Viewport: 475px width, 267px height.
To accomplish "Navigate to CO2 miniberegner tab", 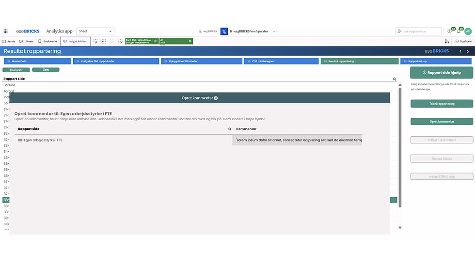I will [282, 61].
